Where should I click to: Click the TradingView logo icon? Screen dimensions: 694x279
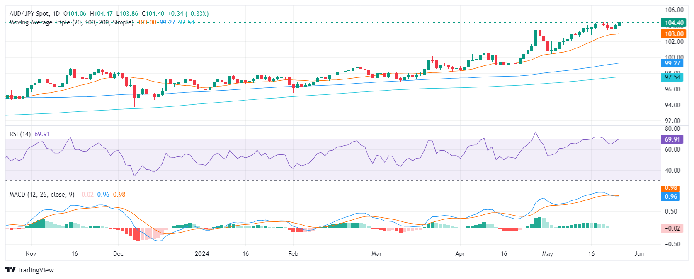pos(10,270)
